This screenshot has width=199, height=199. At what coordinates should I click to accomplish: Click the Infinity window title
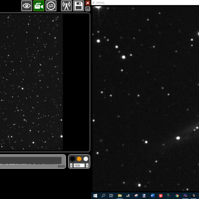coord(100,2)
